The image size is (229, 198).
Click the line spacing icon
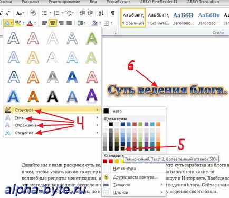pyautogui.click(x=80, y=23)
